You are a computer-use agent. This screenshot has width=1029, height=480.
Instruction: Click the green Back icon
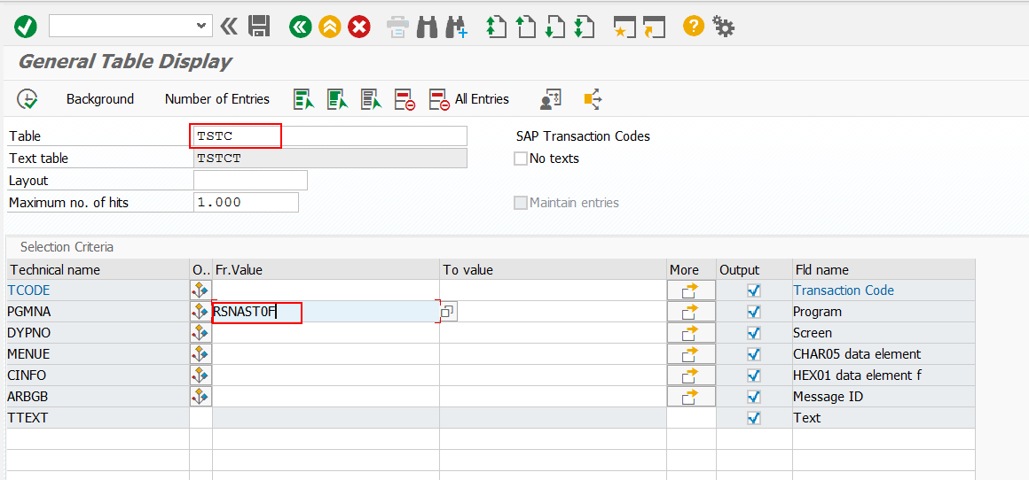300,27
